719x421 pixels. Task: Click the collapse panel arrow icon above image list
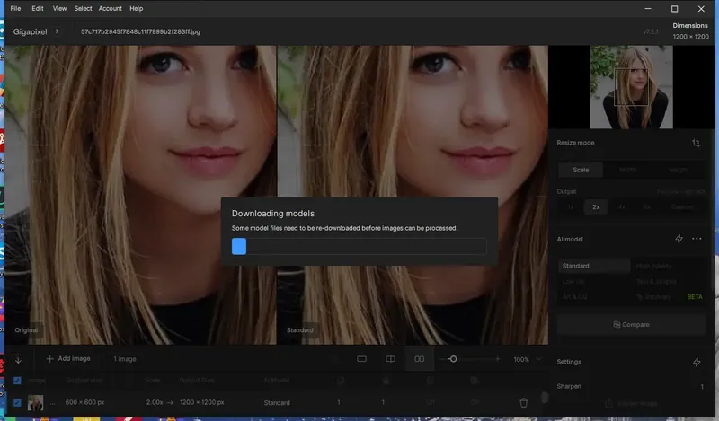click(18, 359)
